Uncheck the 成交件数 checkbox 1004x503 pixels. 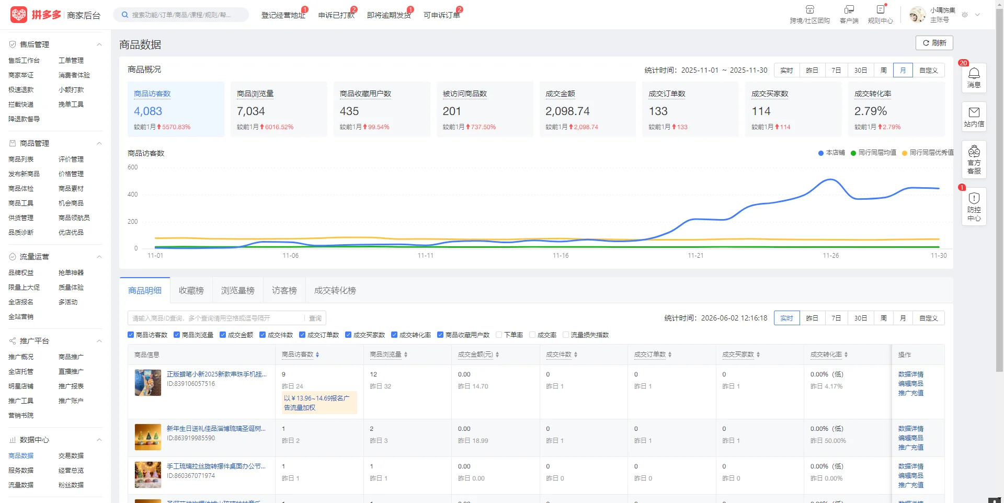[263, 335]
